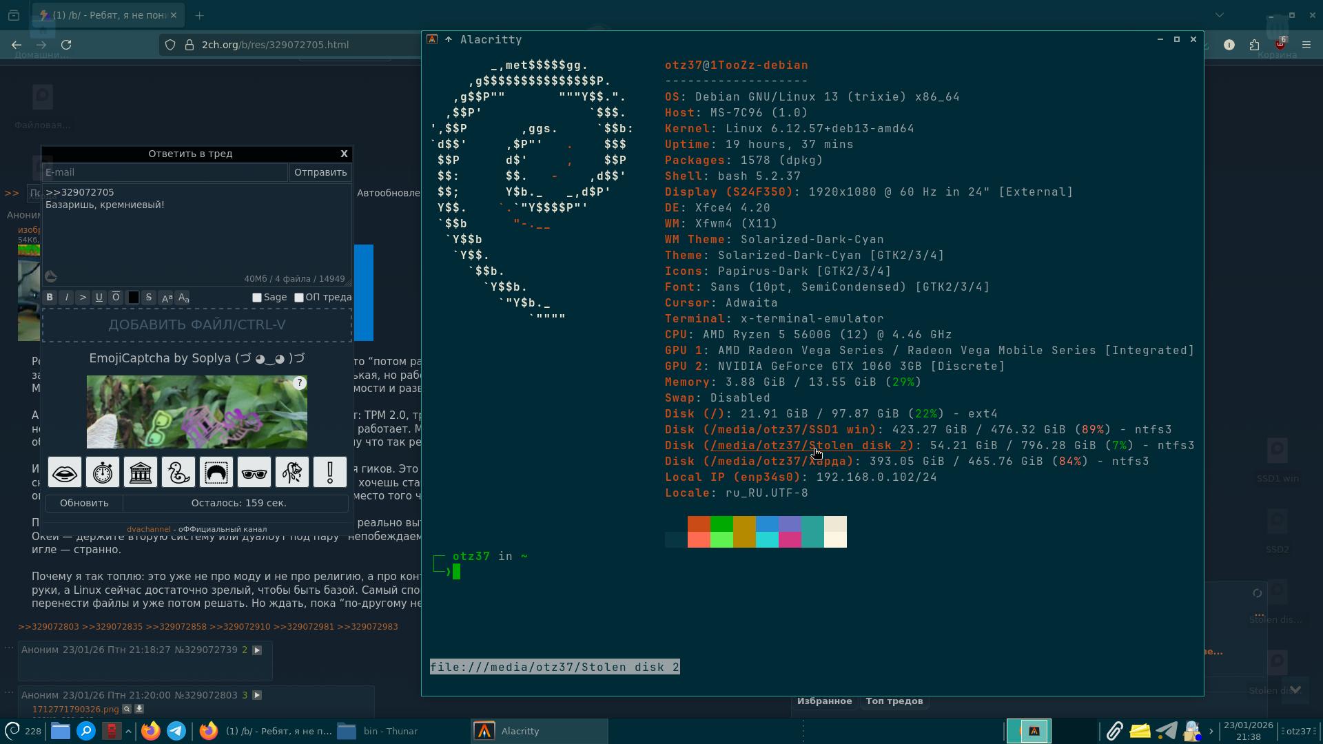Expand the taskbar launcher arrow menu
1323x744 pixels.
click(128, 731)
